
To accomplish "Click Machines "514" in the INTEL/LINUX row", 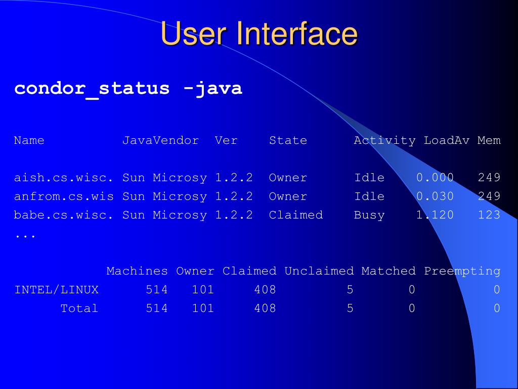I will pyautogui.click(x=157, y=290).
